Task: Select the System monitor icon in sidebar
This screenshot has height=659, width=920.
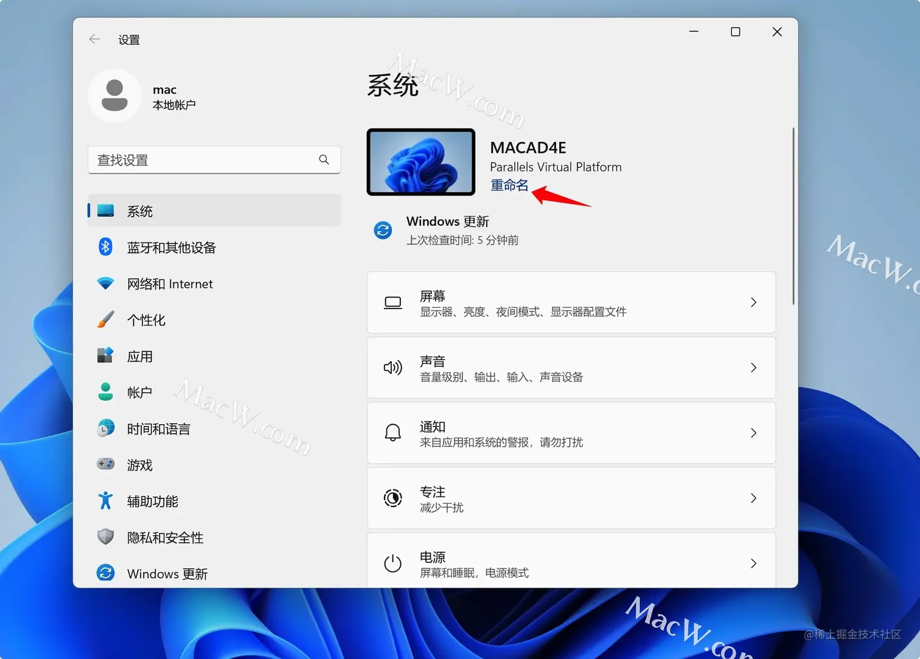Action: click(x=106, y=211)
